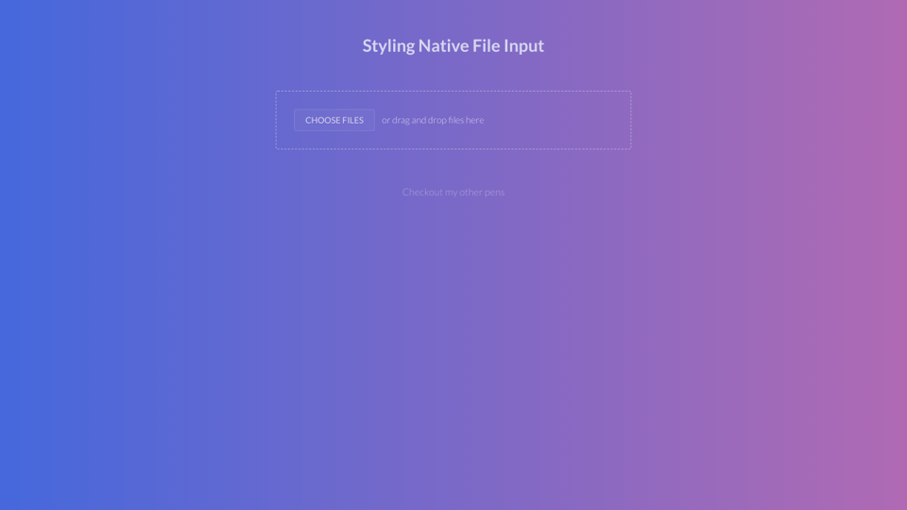The image size is (907, 510).
Task: Click the word 'File' in the page title
Action: tap(486, 45)
